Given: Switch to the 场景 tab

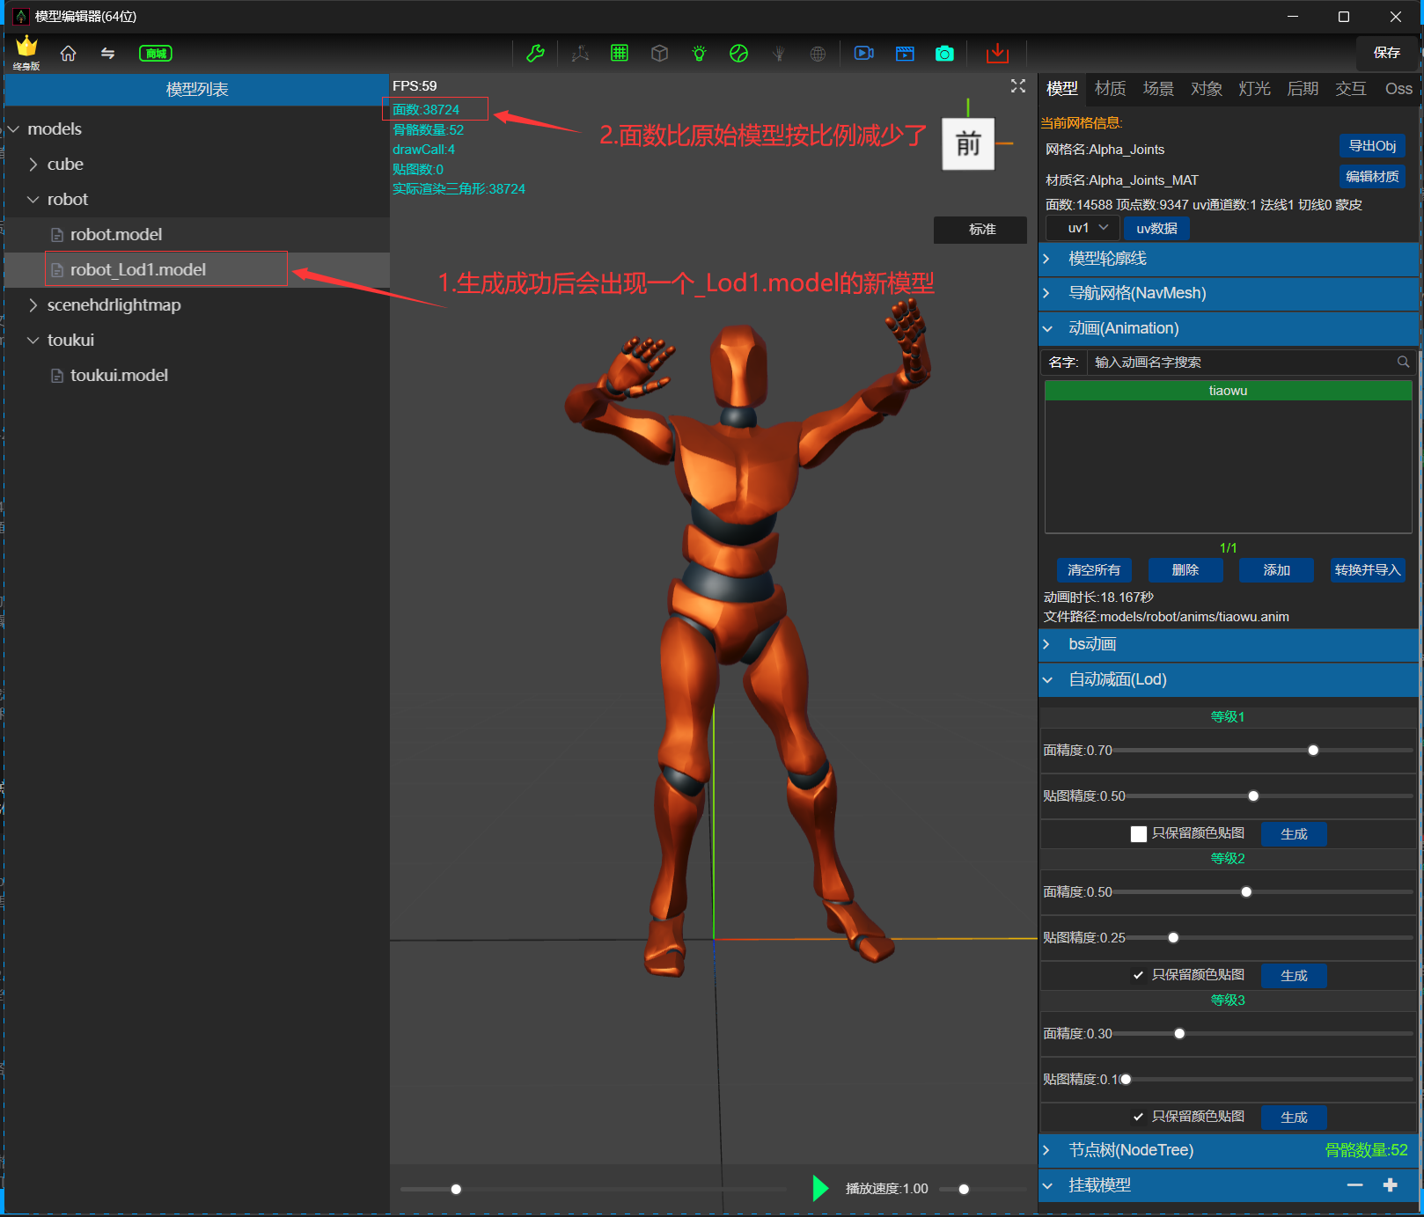Looking at the screenshot, I should point(1158,89).
